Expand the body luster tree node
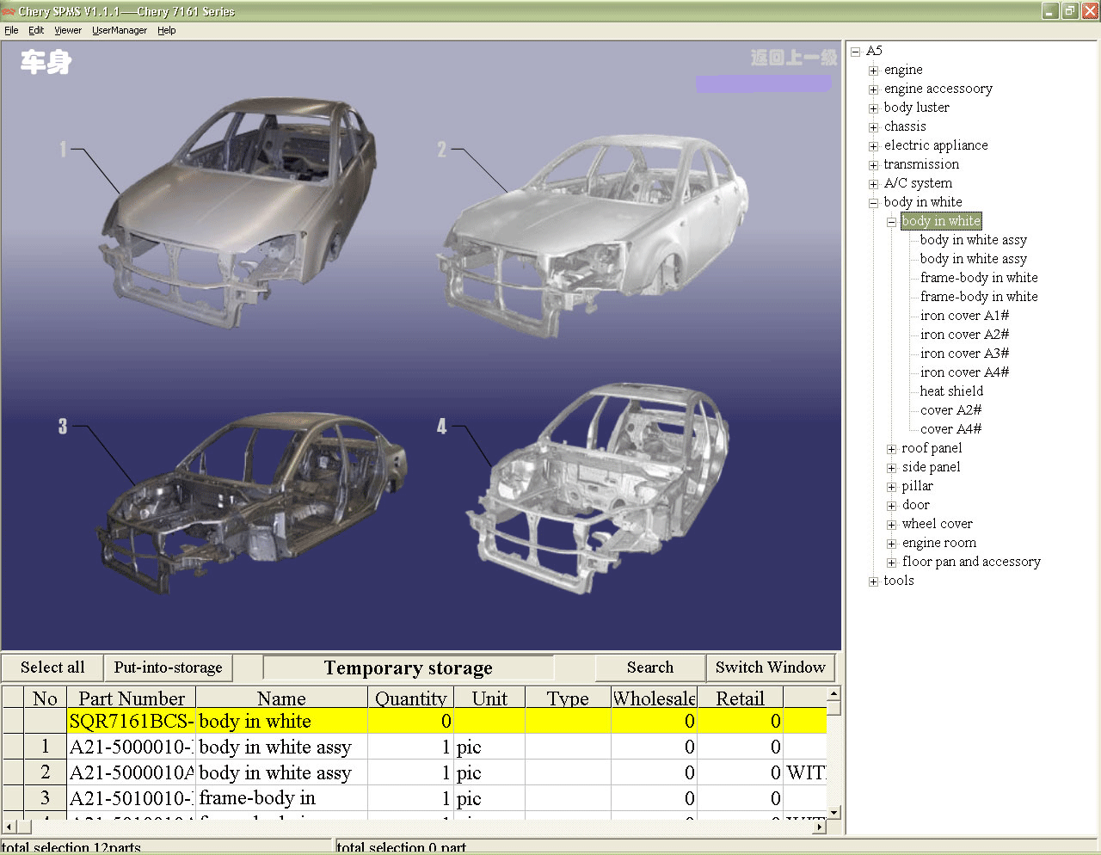The width and height of the screenshot is (1101, 855). coord(874,108)
